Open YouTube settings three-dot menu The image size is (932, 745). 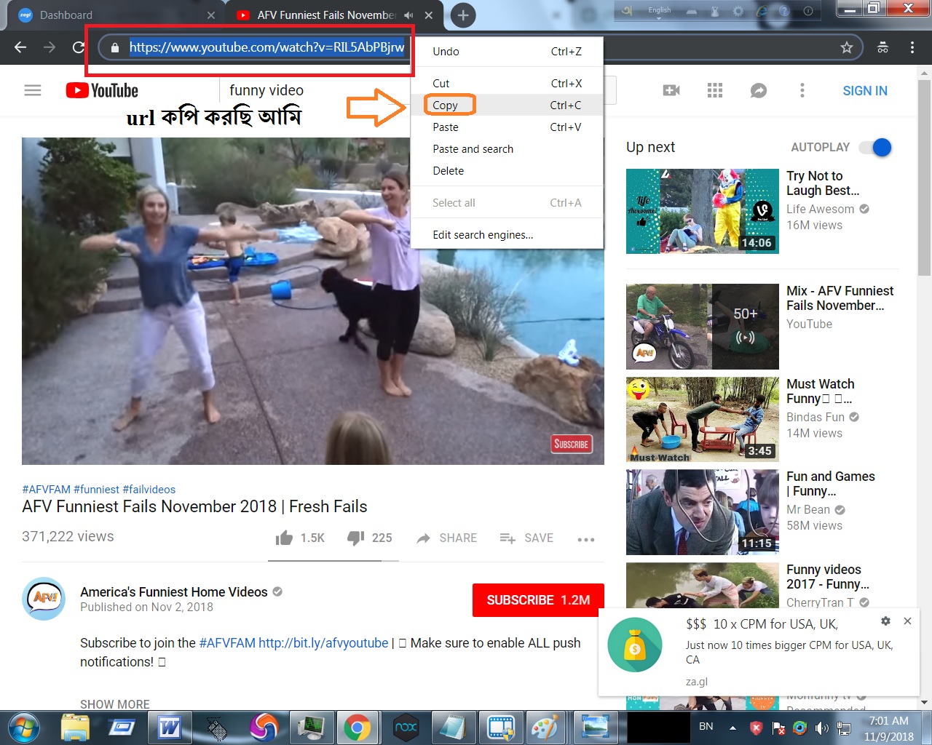click(802, 90)
